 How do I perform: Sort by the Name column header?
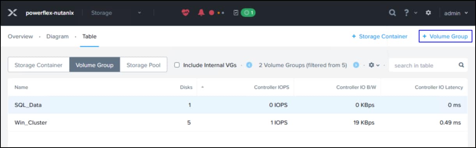(21, 87)
